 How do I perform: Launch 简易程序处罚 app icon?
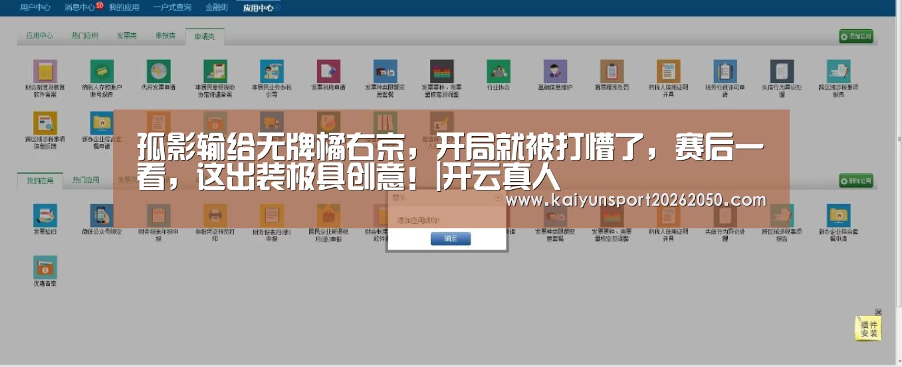click(612, 71)
